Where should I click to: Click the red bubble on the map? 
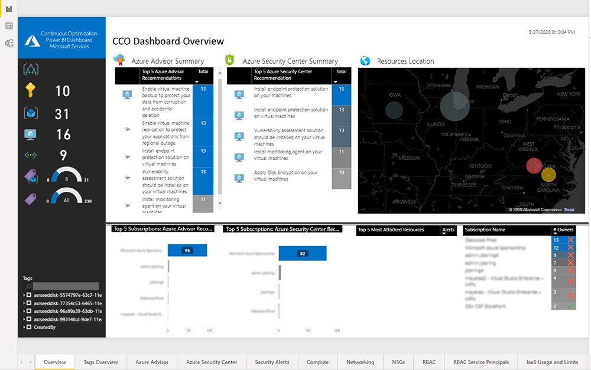[x=534, y=166]
